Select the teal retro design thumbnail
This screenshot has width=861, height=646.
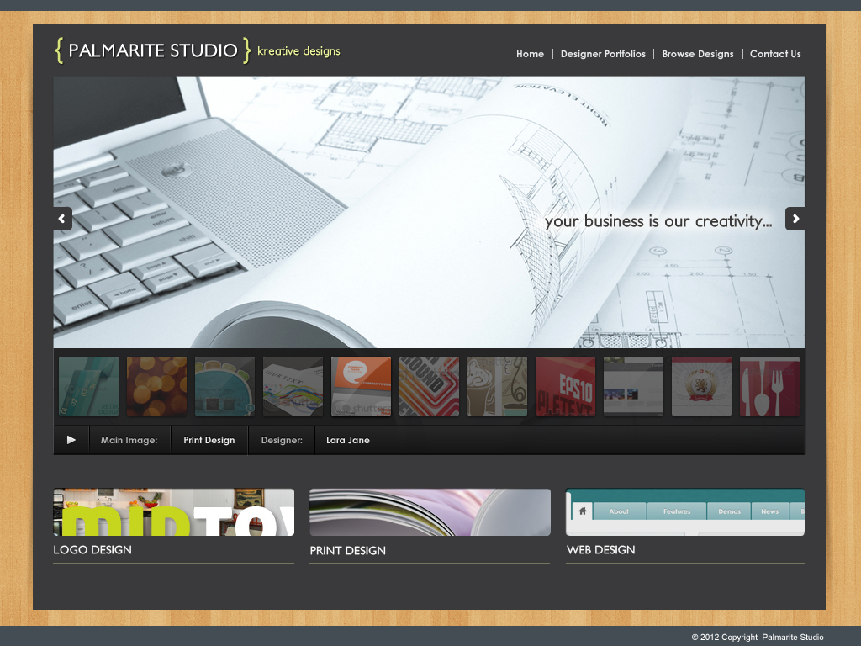(88, 387)
